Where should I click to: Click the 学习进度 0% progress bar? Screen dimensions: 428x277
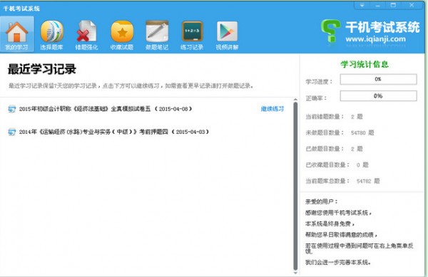tap(378, 79)
